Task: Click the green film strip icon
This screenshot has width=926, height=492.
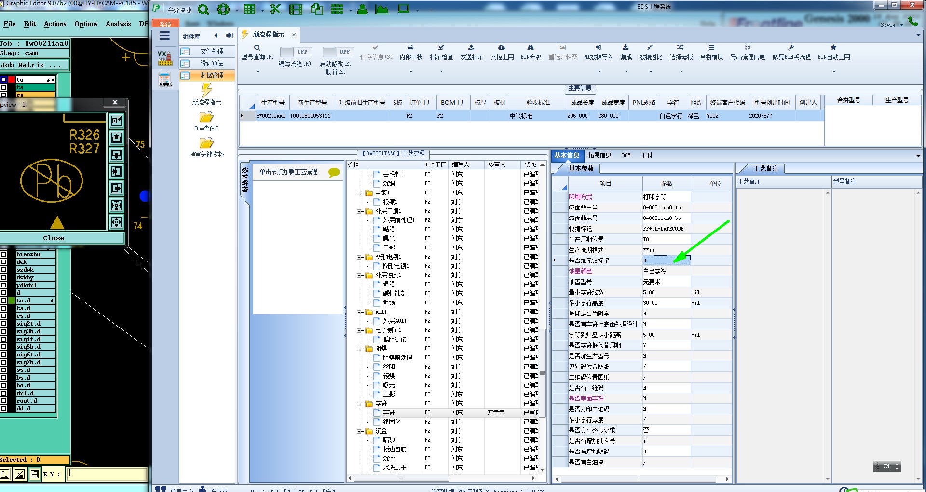Action: point(296,9)
